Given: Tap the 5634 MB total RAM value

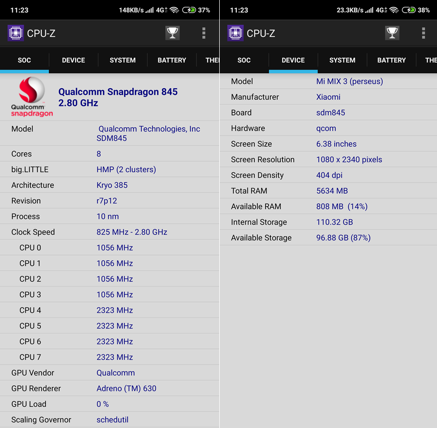Looking at the screenshot, I should 332,191.
